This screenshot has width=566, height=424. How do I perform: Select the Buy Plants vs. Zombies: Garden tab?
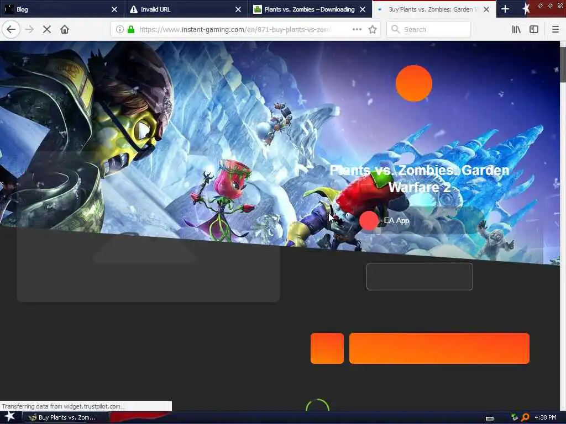coord(434,9)
